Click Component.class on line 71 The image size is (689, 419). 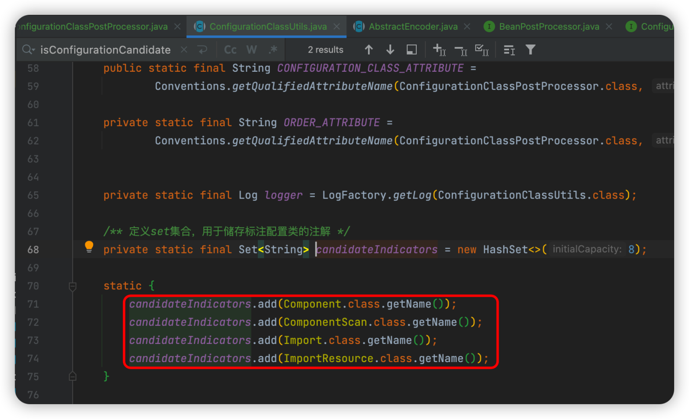[x=332, y=304]
